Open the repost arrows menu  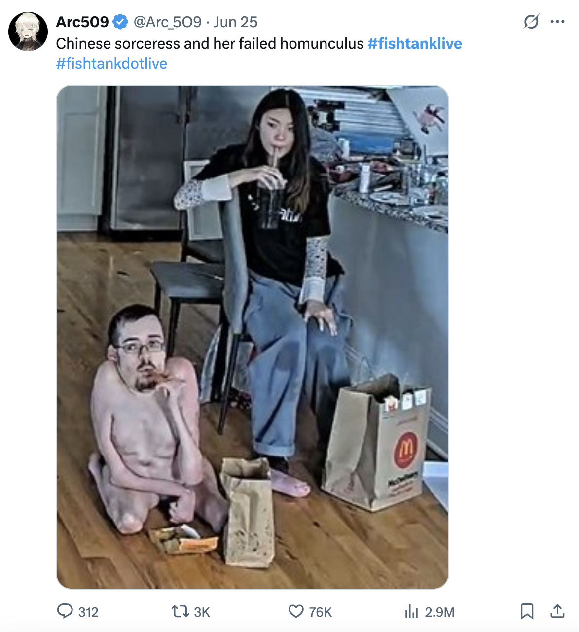pyautogui.click(x=180, y=612)
